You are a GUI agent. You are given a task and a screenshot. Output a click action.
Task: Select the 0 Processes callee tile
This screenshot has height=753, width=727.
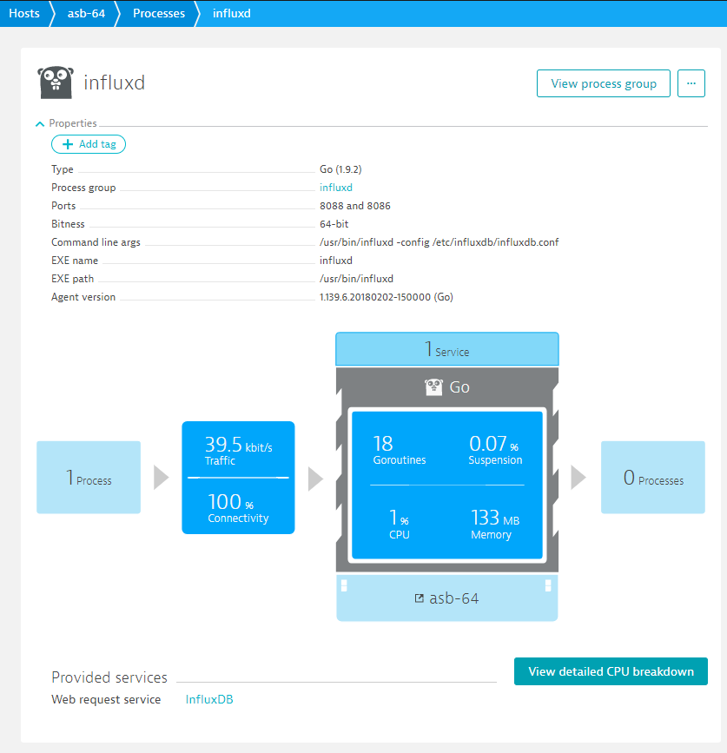(653, 478)
